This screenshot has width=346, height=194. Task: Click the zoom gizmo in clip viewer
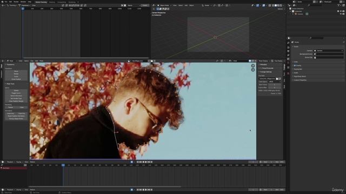pos(253,66)
